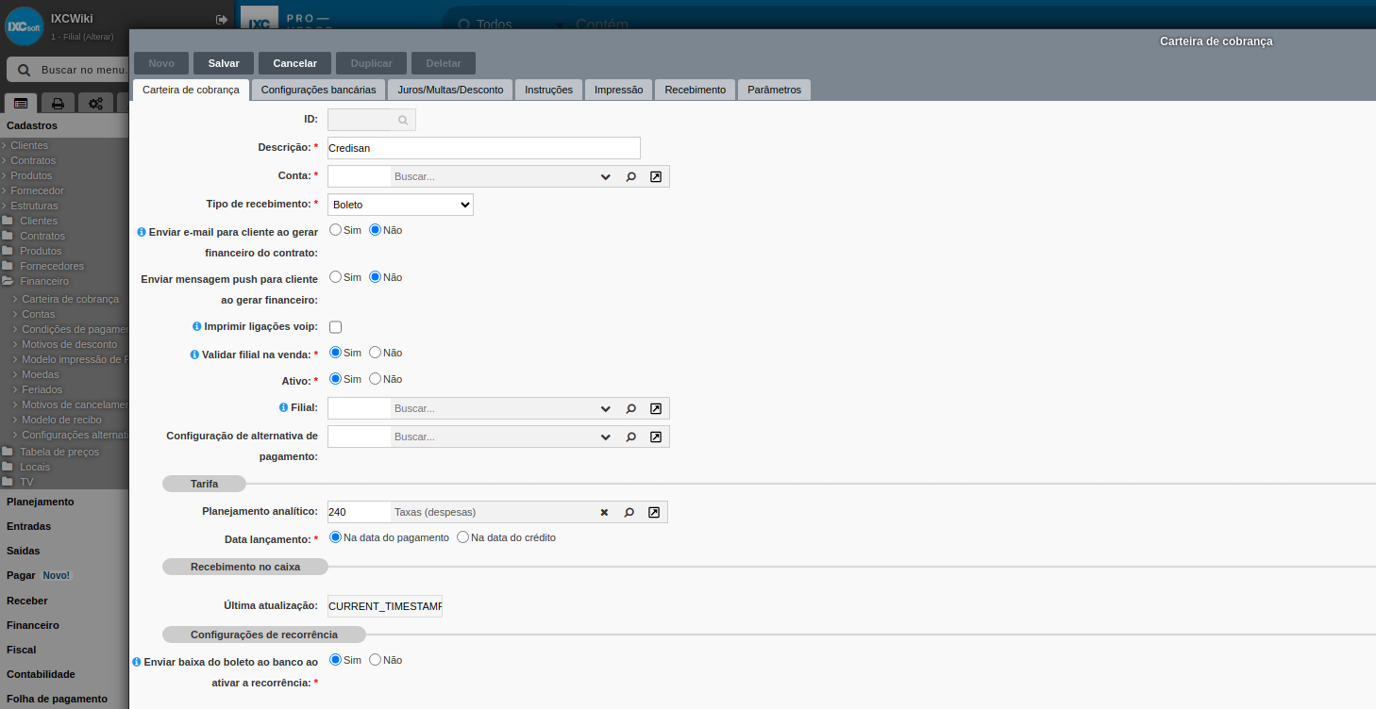Open the Tipo de recebimento Boleto dropdown
The height and width of the screenshot is (709, 1376).
(x=400, y=205)
